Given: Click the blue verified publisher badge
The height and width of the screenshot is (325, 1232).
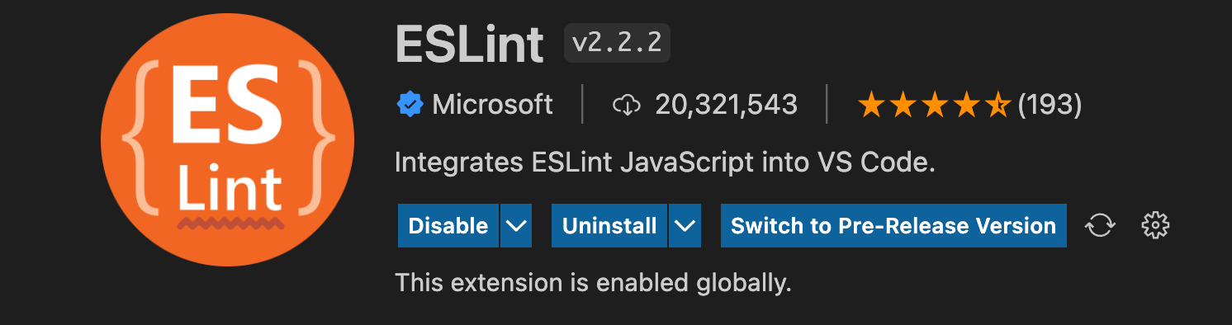Looking at the screenshot, I should pos(410,105).
